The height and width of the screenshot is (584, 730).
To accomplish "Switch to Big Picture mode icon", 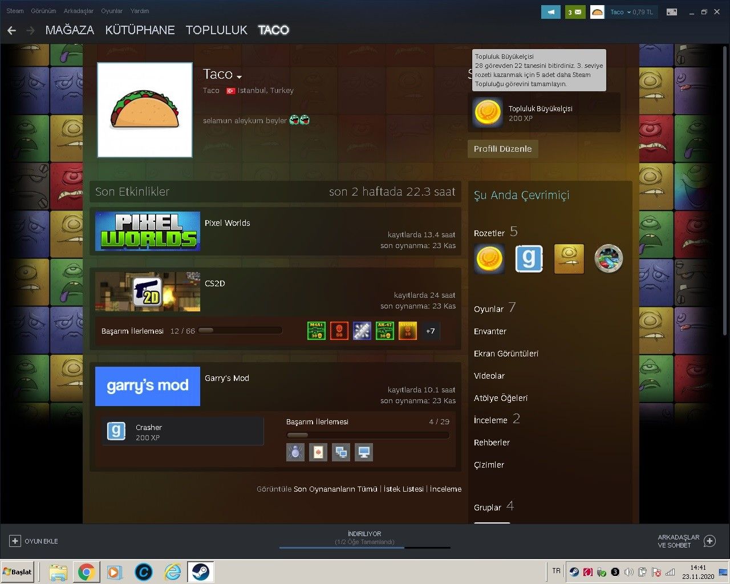I will (x=672, y=12).
